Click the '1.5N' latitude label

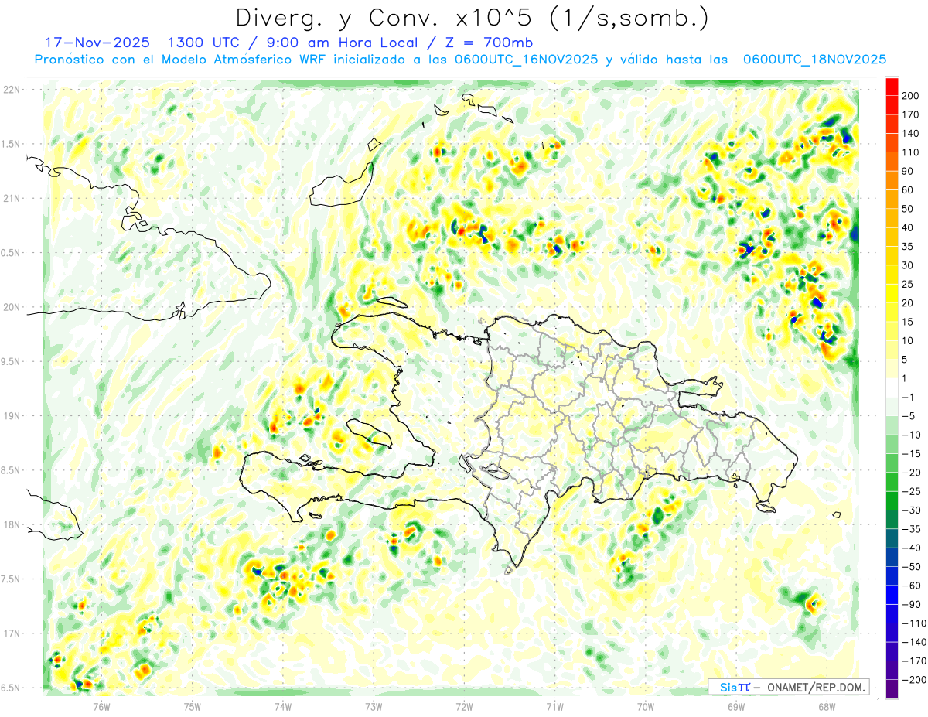[x=11, y=144]
